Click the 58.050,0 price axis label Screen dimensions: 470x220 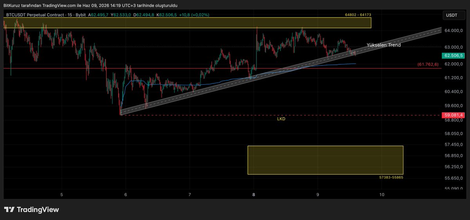[454, 134]
